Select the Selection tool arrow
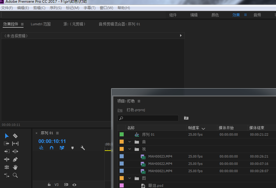 click(7, 136)
